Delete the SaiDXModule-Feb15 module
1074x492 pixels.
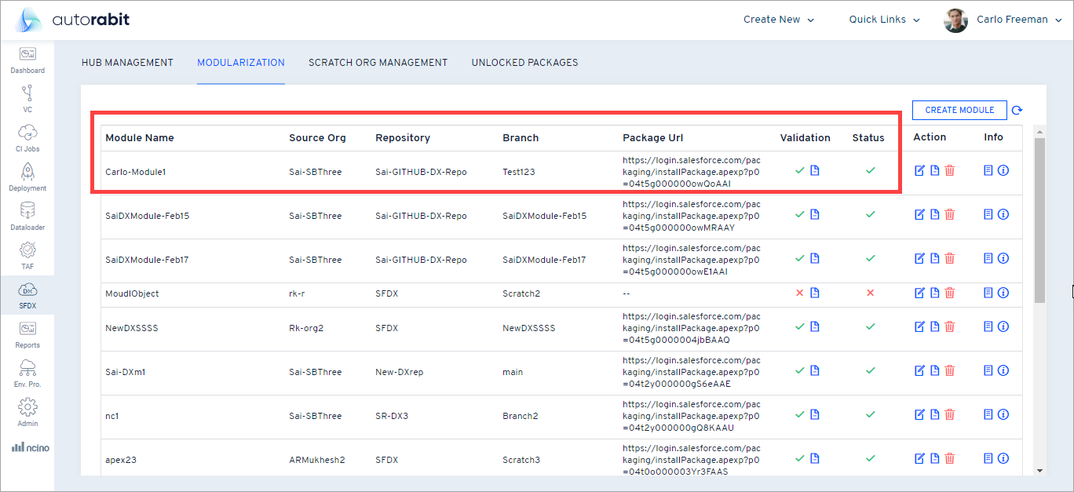[950, 214]
